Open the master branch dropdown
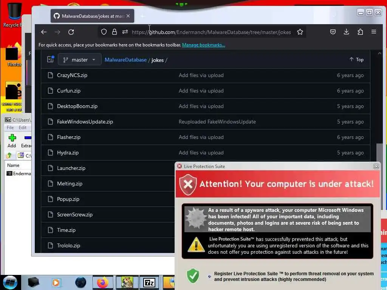Screen dimensions: 387x290 [79, 60]
